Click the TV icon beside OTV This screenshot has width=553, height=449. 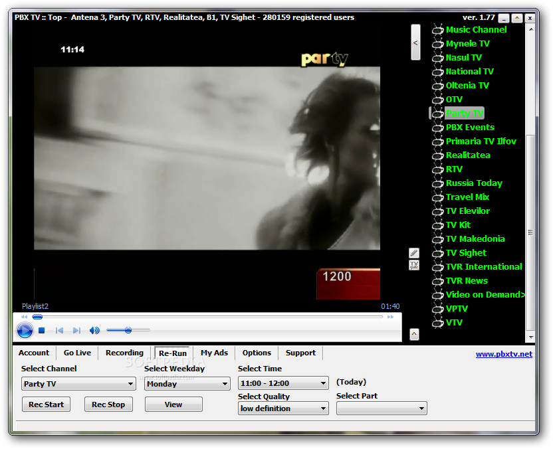pos(437,100)
